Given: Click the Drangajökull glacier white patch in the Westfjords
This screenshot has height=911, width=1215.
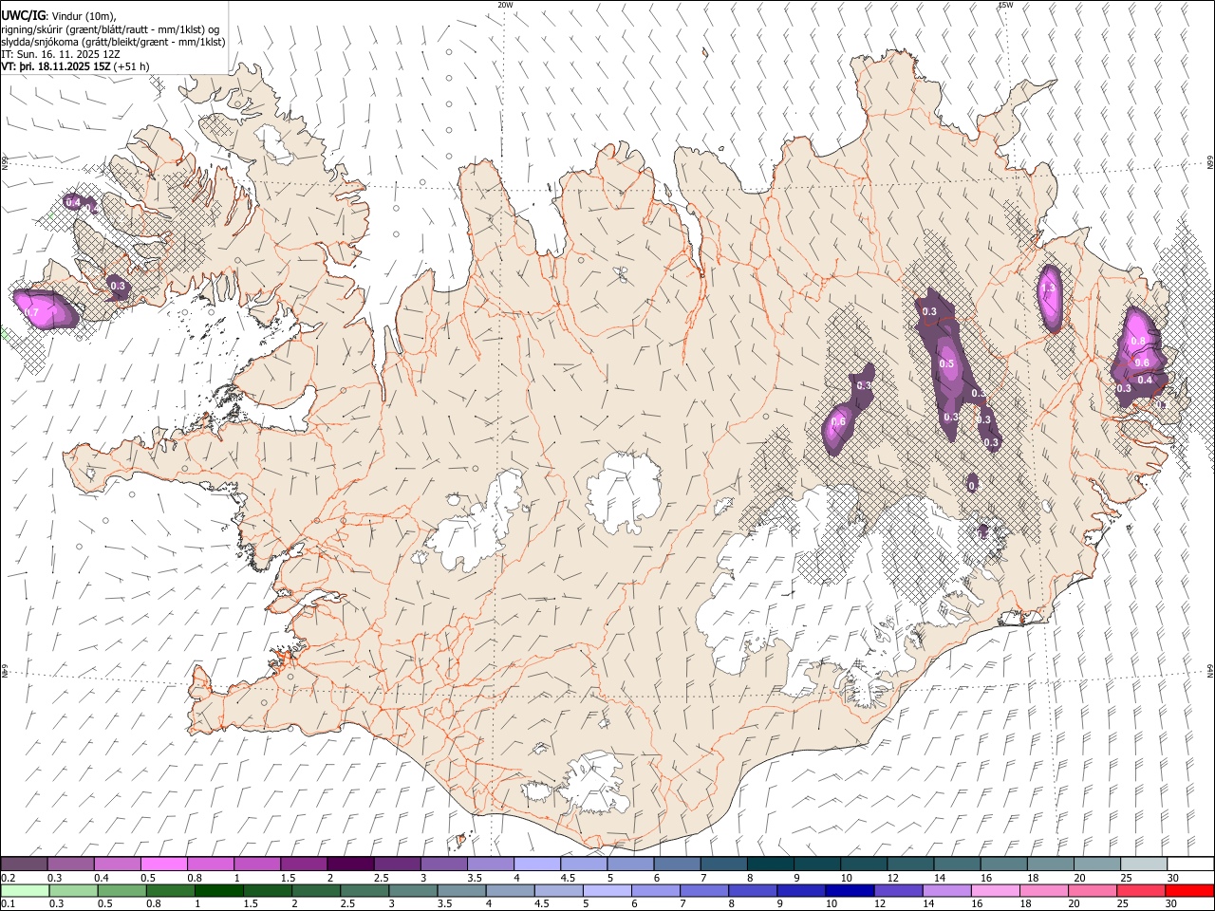Looking at the screenshot, I should click(274, 144).
